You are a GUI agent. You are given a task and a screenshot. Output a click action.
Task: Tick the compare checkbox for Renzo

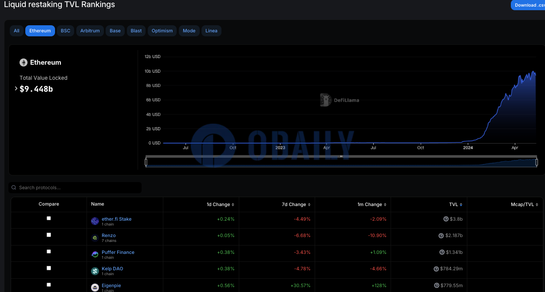[49, 235]
